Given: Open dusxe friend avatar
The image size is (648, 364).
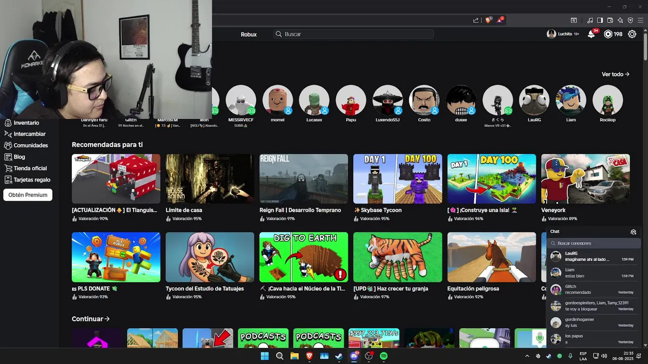Looking at the screenshot, I should tap(461, 100).
